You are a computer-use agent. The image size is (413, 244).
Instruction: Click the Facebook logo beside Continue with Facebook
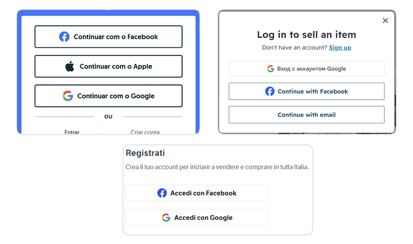point(270,91)
